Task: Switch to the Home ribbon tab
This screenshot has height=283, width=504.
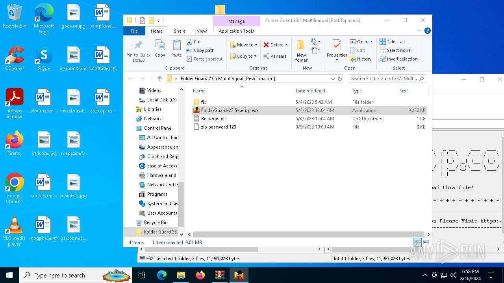Action: click(156, 31)
